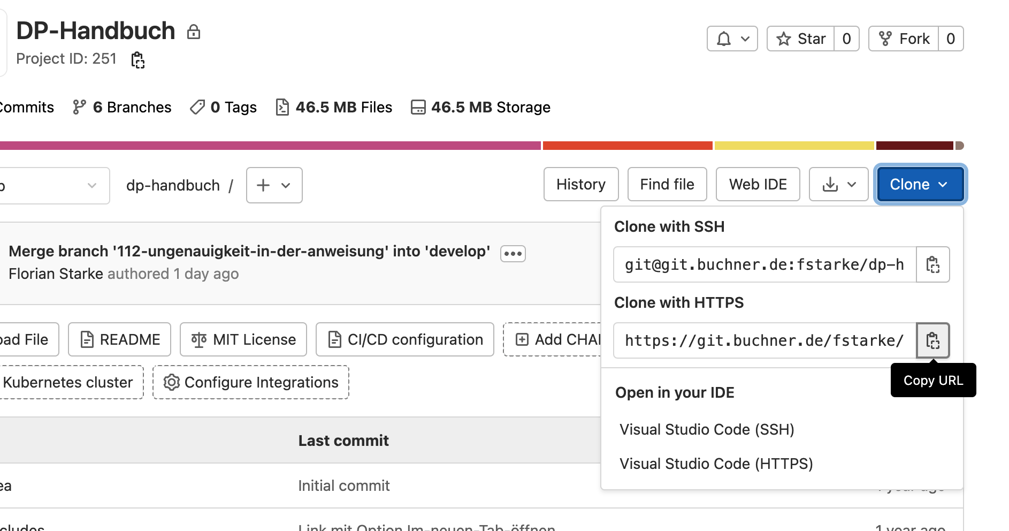Star this project
Image resolution: width=1009 pixels, height=531 pixels.
tap(801, 39)
